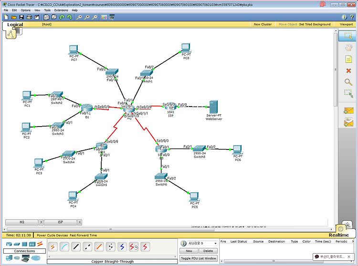Select the Switches device category
The width and height of the screenshot is (358, 266).
click(x=17, y=244)
